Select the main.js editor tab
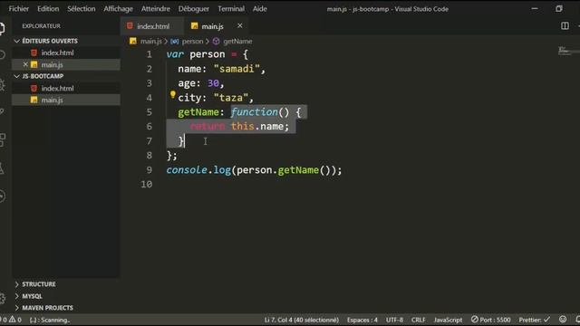 tap(212, 26)
